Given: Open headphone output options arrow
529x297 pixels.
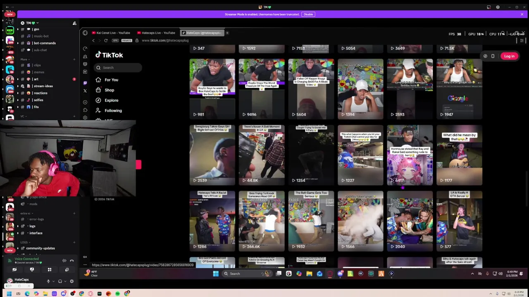Looking at the screenshot, I should pos(64,281).
